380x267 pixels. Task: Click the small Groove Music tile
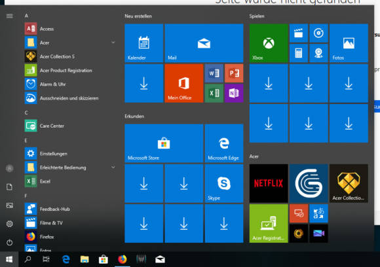pos(318,33)
